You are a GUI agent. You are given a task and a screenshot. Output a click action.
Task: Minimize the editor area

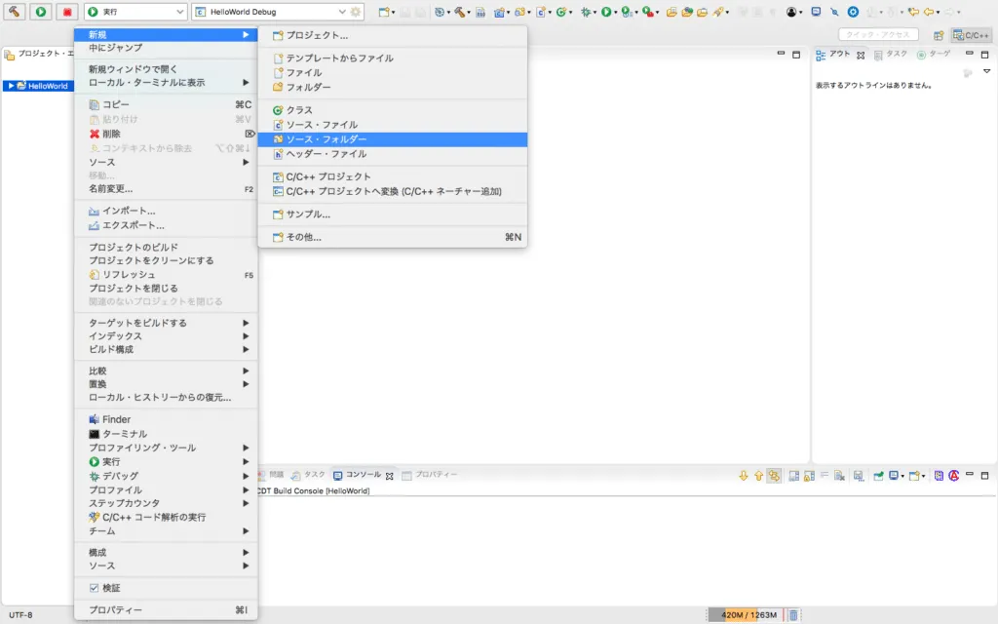click(x=781, y=55)
